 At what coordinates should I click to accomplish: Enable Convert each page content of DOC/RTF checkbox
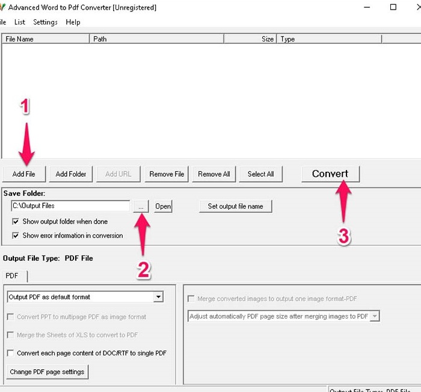(x=10, y=353)
